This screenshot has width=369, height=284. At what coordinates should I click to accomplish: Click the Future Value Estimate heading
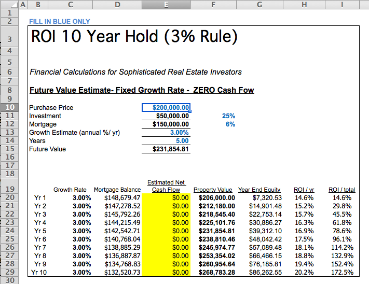click(x=142, y=90)
